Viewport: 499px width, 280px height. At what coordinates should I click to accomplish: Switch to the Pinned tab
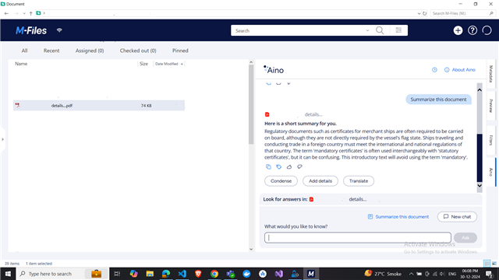tap(180, 51)
